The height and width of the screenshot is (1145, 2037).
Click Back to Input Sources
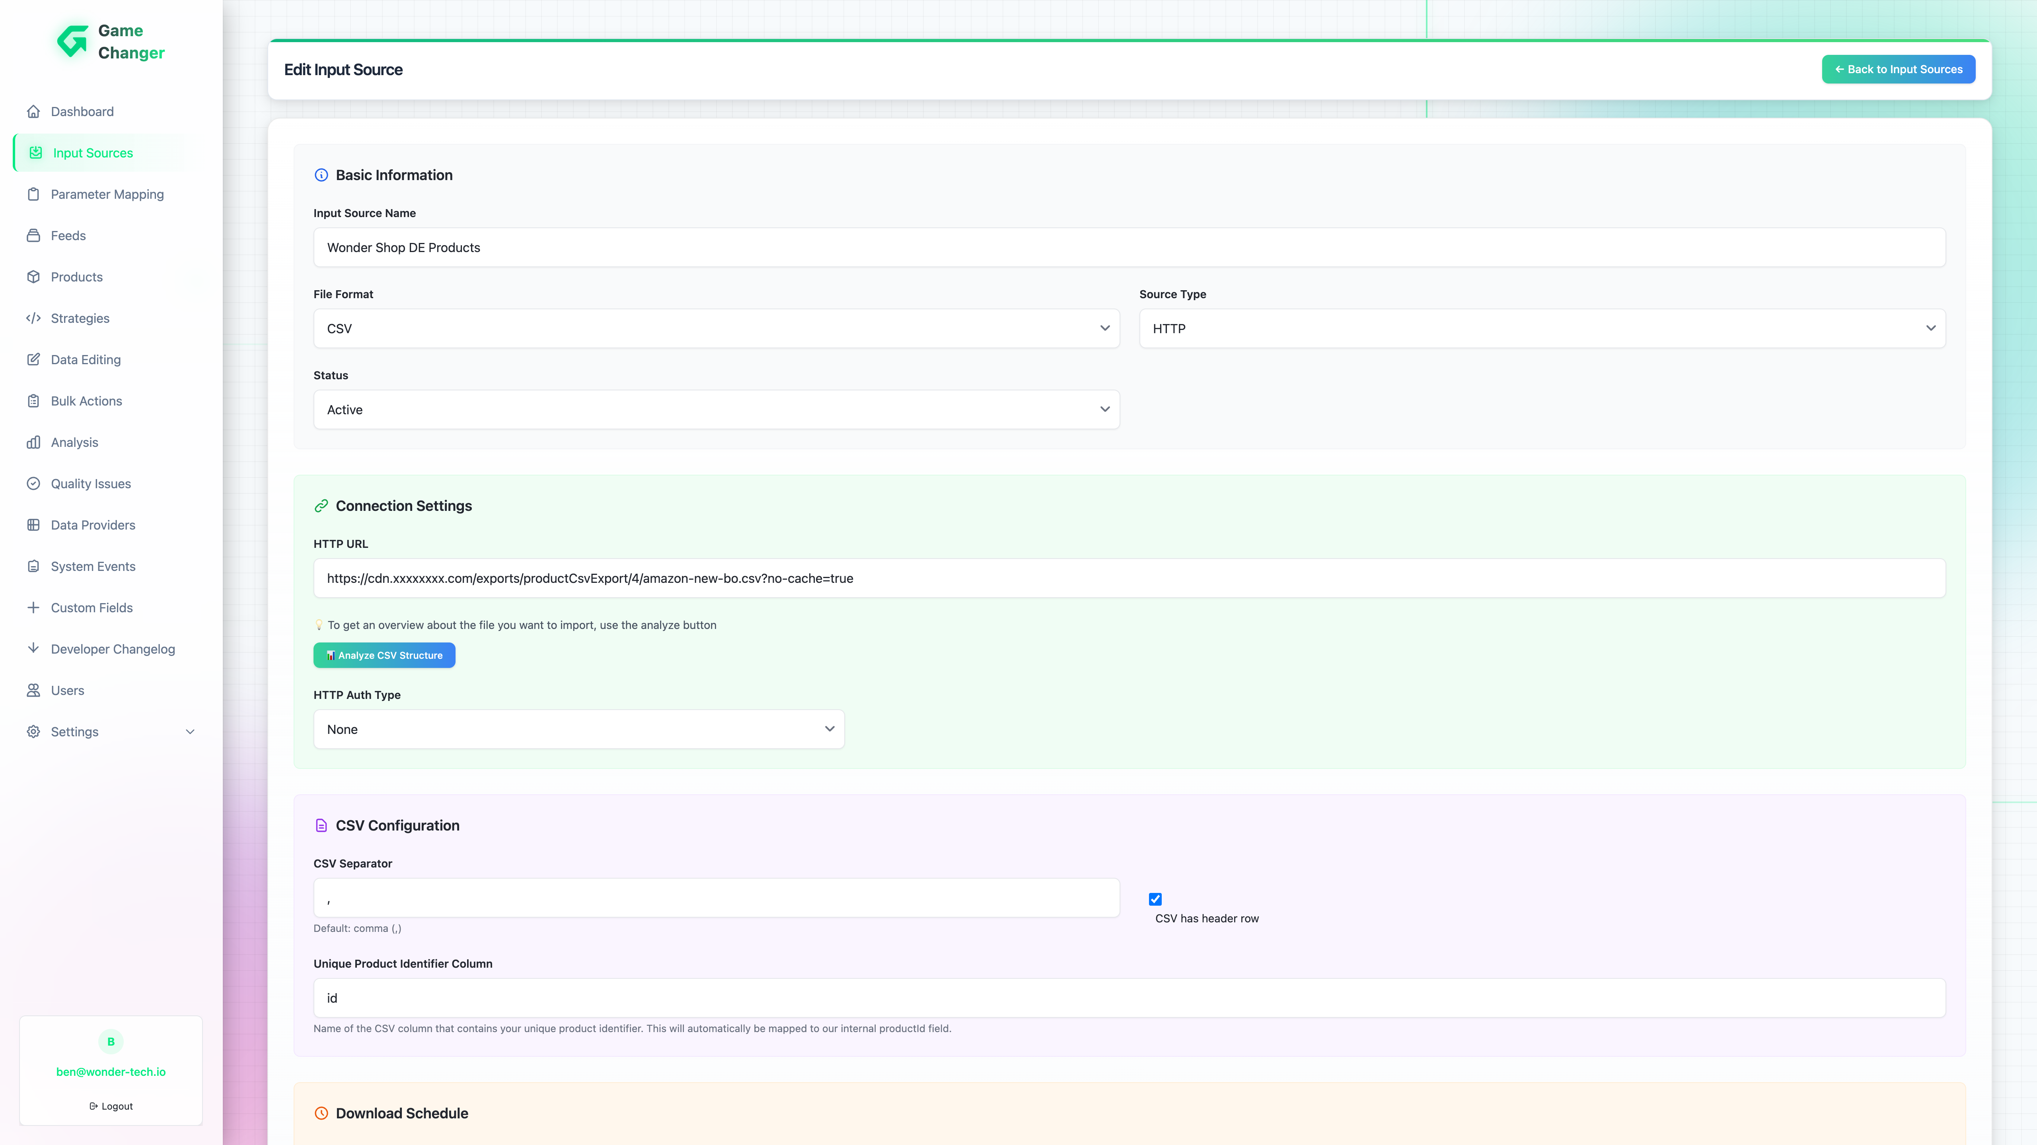[1898, 69]
